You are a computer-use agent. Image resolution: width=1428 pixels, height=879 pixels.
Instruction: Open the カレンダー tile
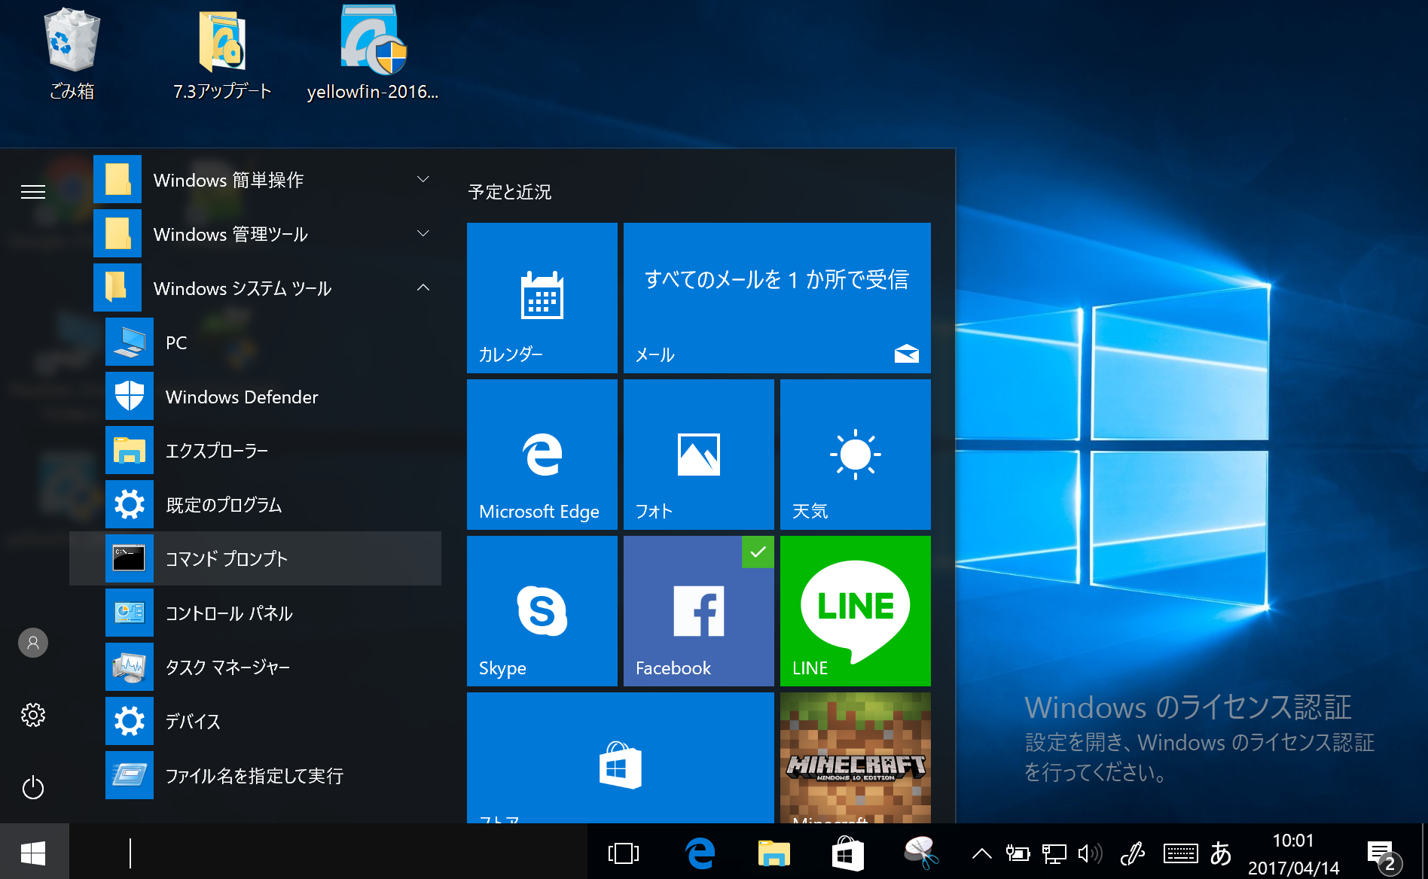[x=542, y=298]
